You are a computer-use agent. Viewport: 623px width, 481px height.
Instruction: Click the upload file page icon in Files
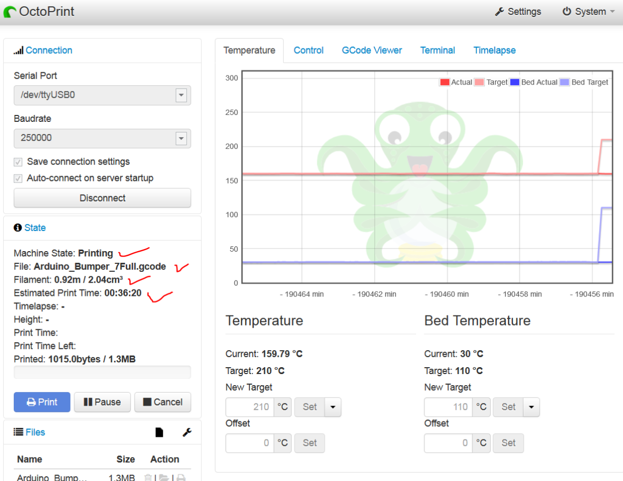[159, 433]
